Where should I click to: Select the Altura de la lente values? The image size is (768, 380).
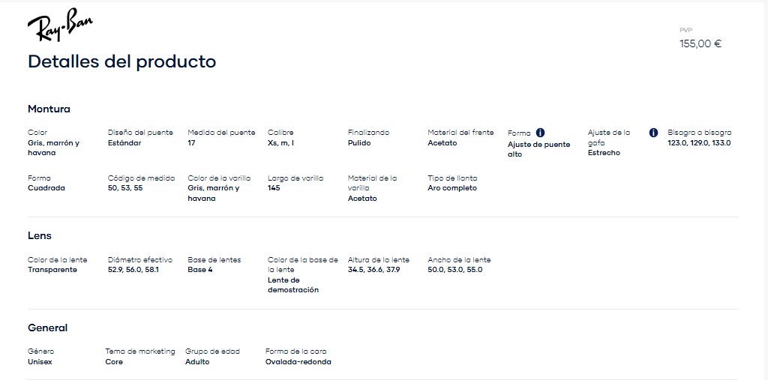point(373,270)
